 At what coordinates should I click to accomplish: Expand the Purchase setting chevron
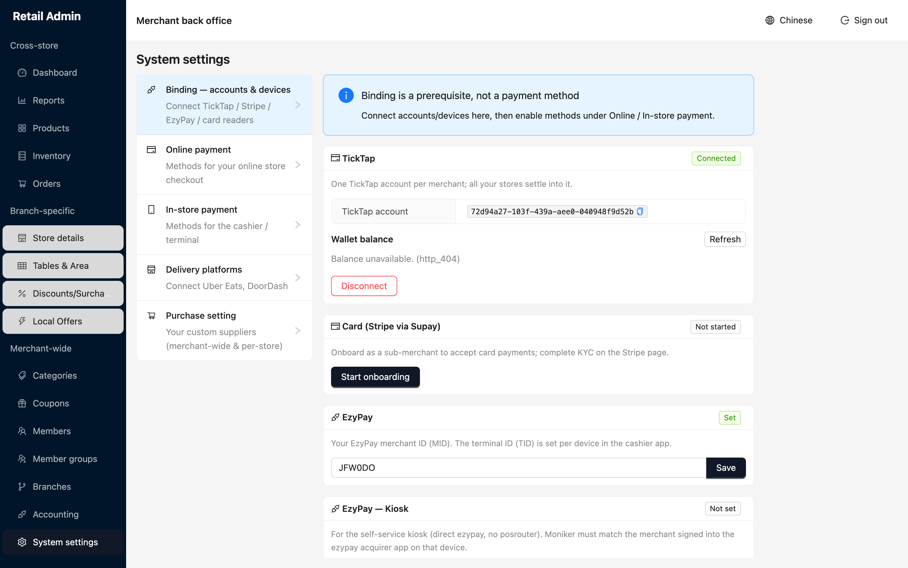click(298, 331)
